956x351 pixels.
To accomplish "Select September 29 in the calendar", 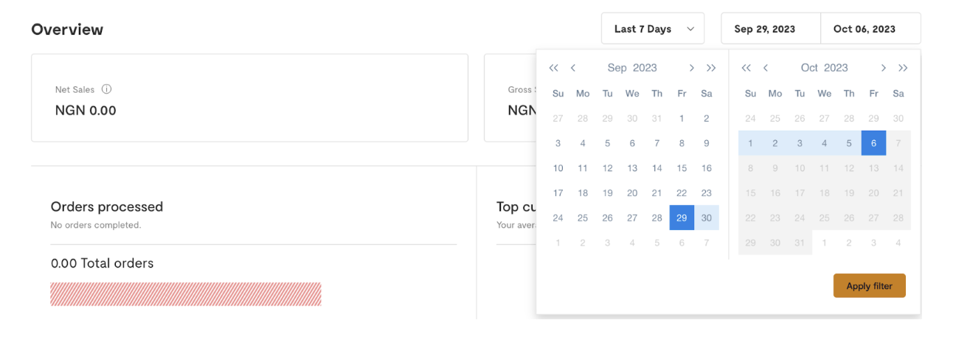I will pyautogui.click(x=682, y=218).
